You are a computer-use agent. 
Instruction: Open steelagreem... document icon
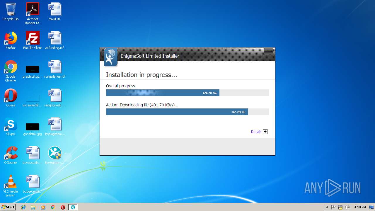tap(54, 127)
